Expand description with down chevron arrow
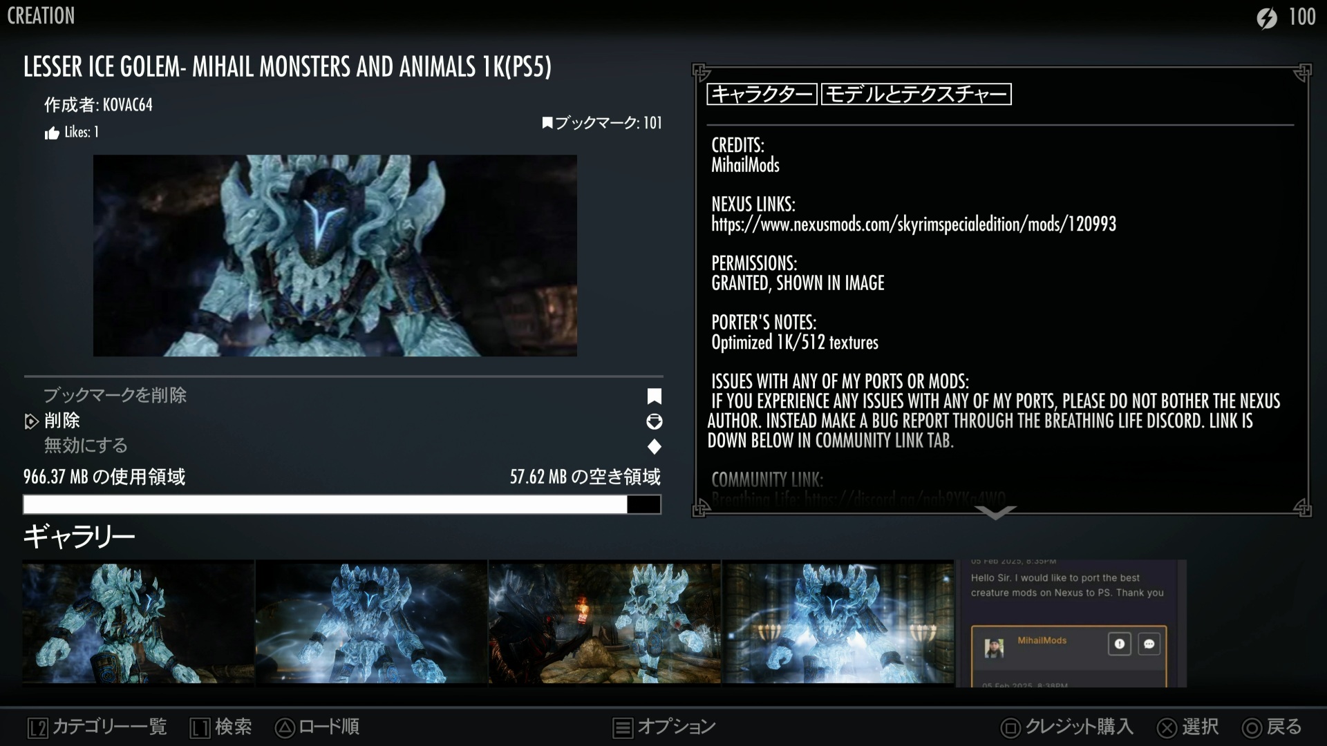This screenshot has height=746, width=1327. pyautogui.click(x=995, y=513)
